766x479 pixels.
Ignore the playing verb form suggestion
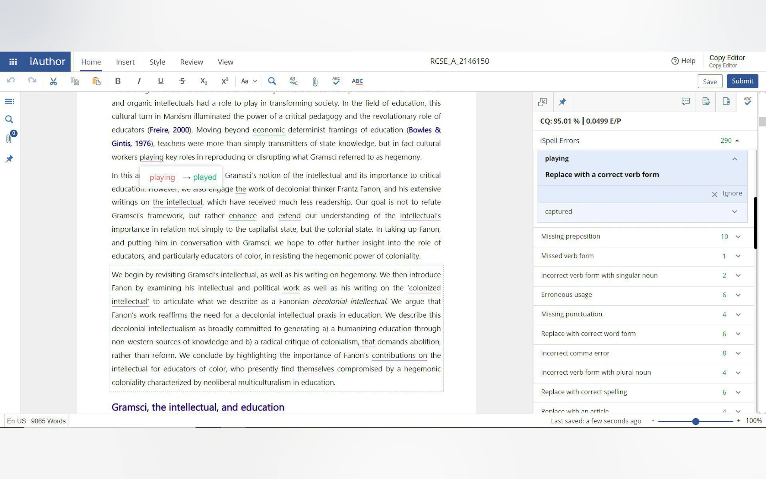(727, 194)
